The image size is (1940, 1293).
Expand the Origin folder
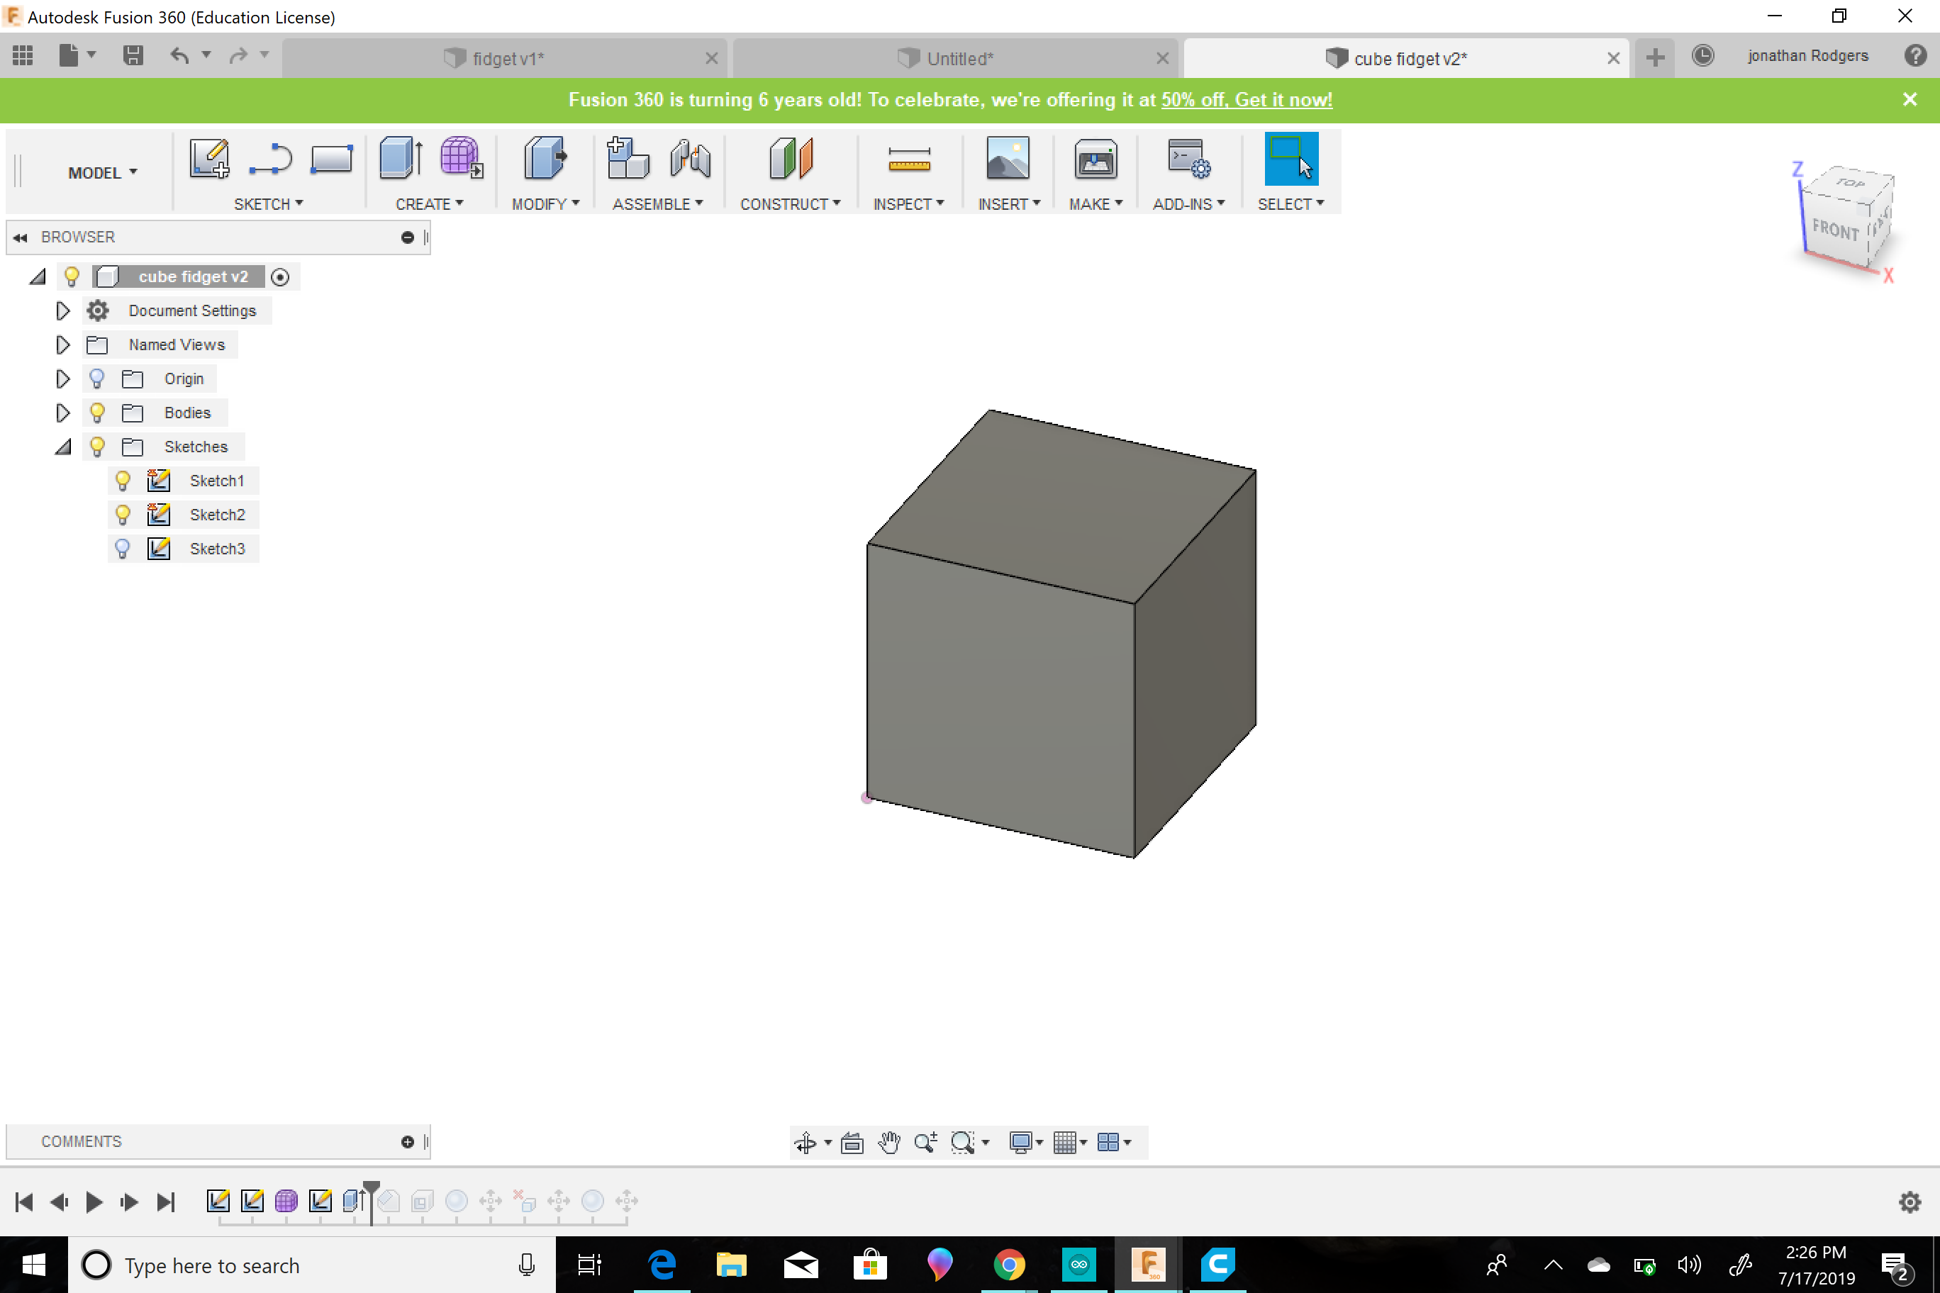pos(62,379)
